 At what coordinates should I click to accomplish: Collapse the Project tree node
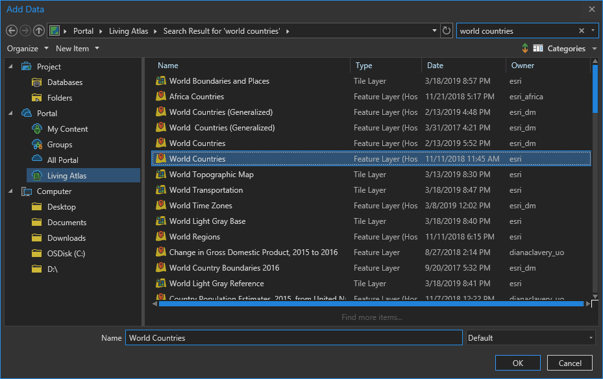pyautogui.click(x=10, y=67)
